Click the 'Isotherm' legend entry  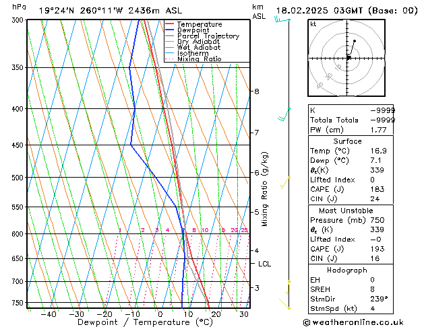tap(193, 53)
